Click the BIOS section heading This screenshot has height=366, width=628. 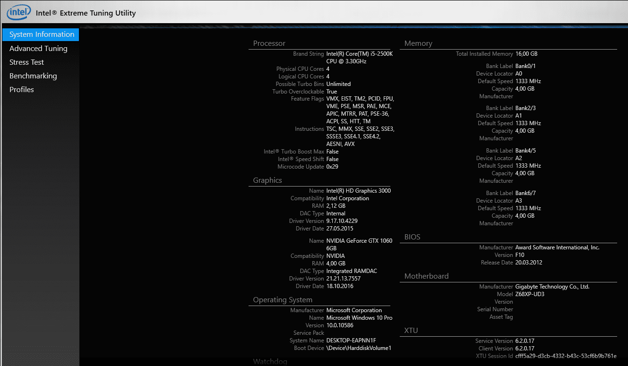coord(413,237)
